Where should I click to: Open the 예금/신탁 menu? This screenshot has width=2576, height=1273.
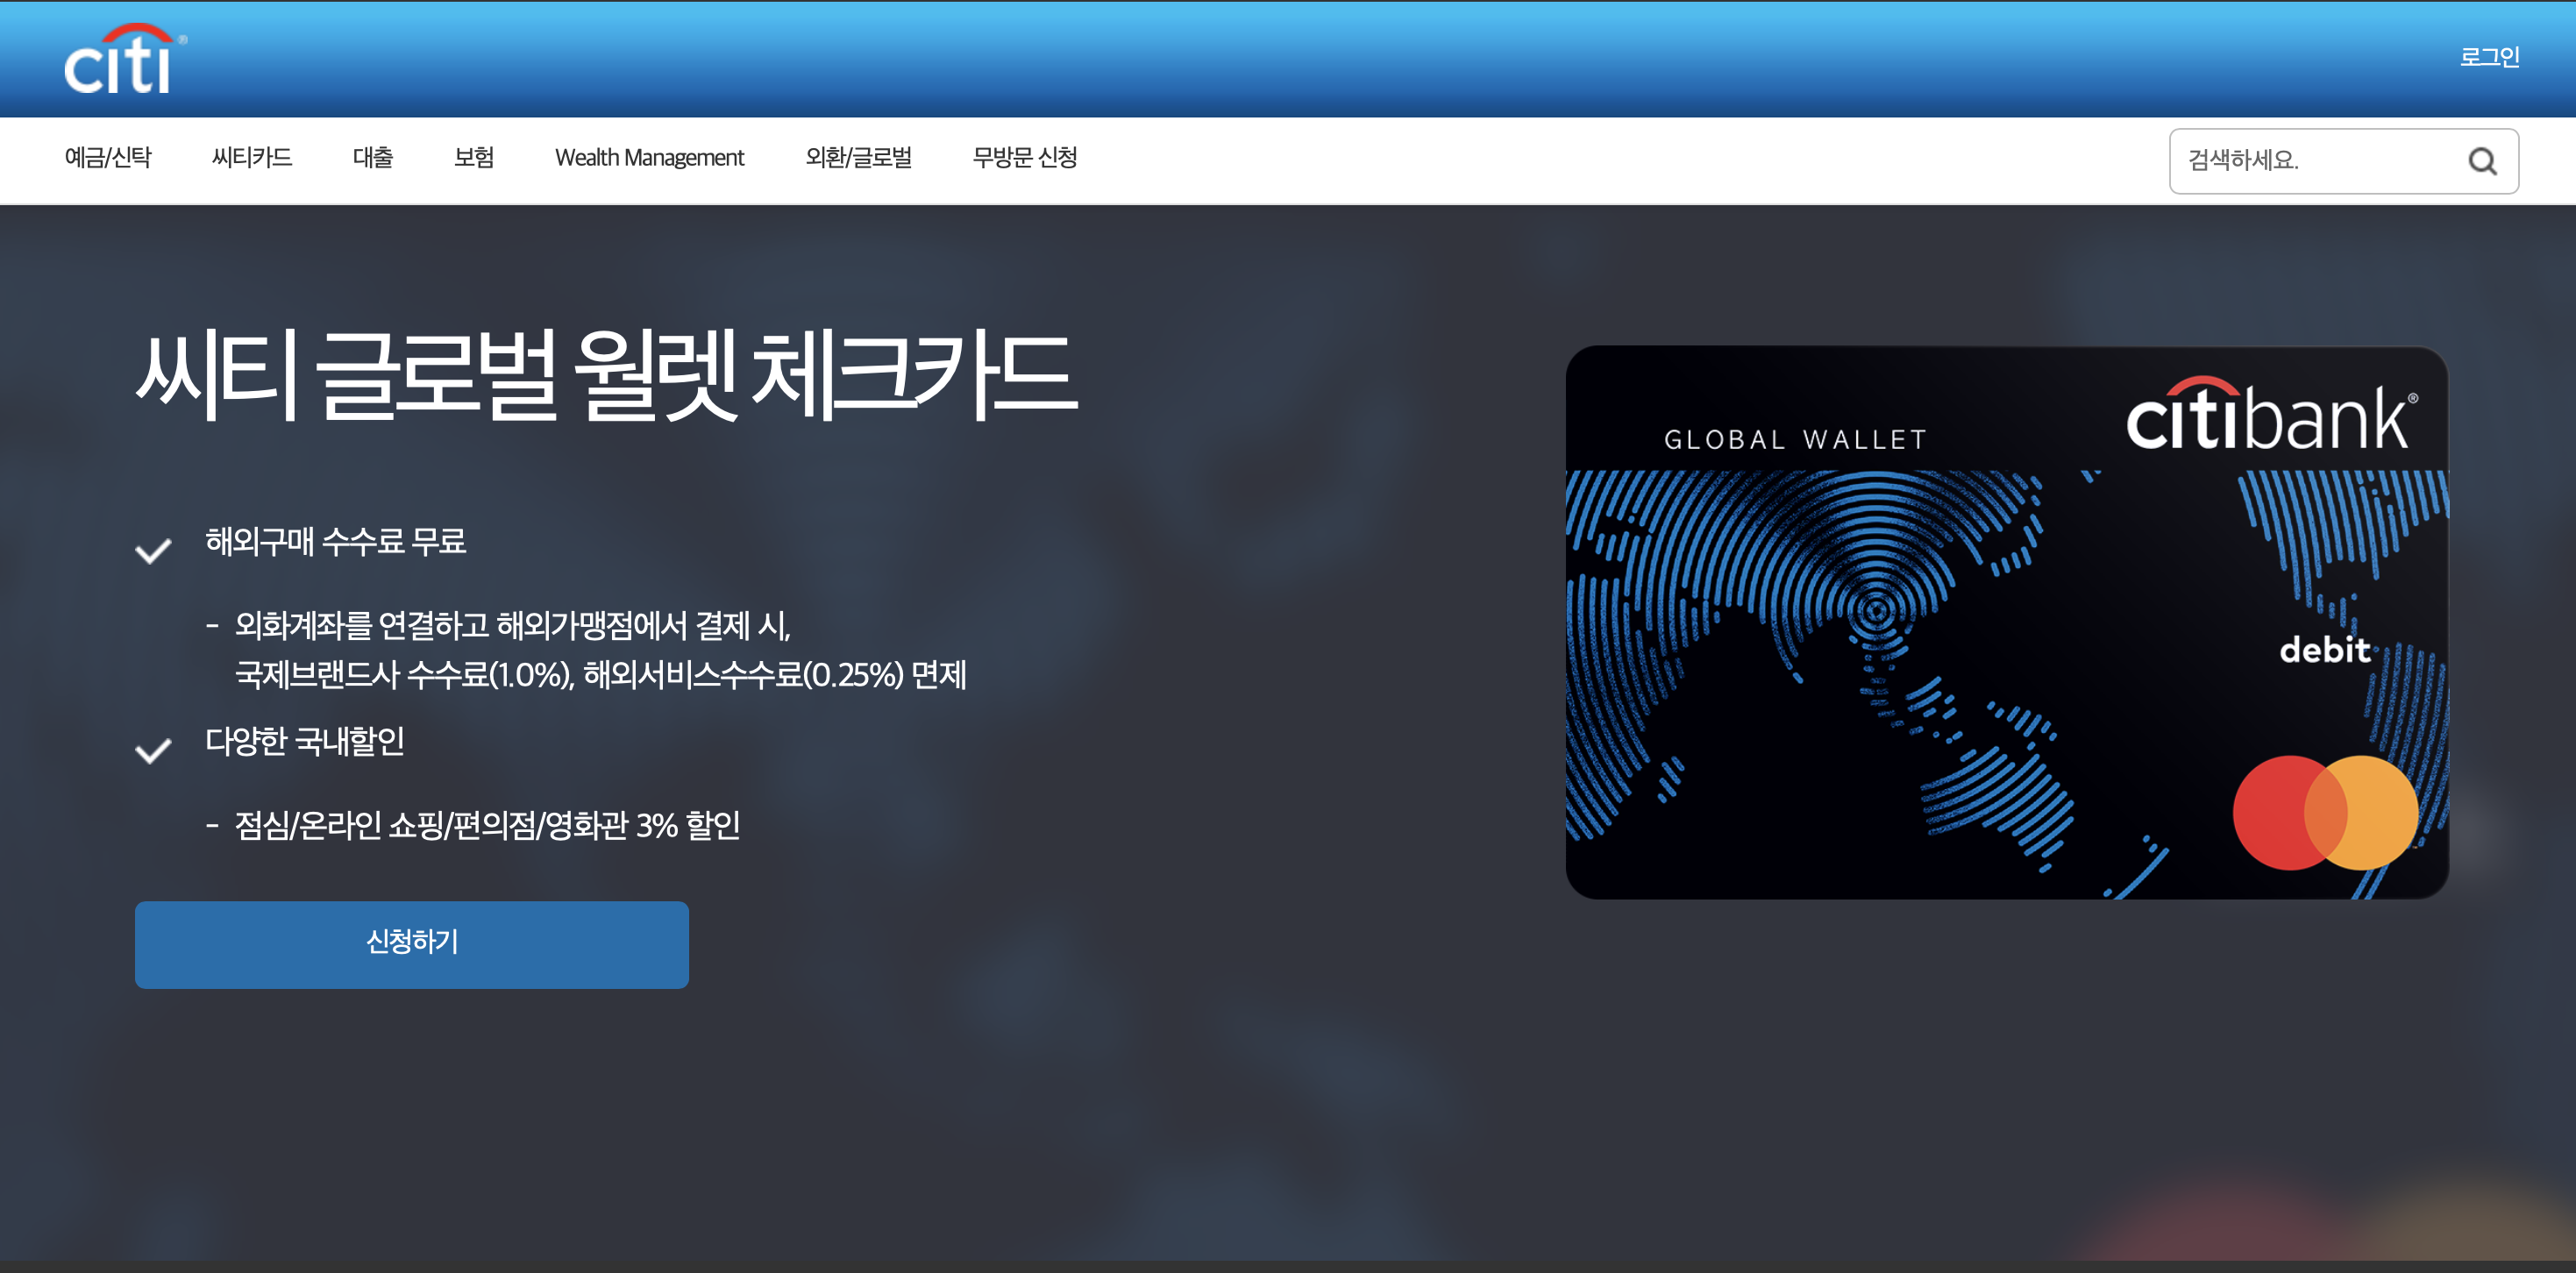(108, 158)
